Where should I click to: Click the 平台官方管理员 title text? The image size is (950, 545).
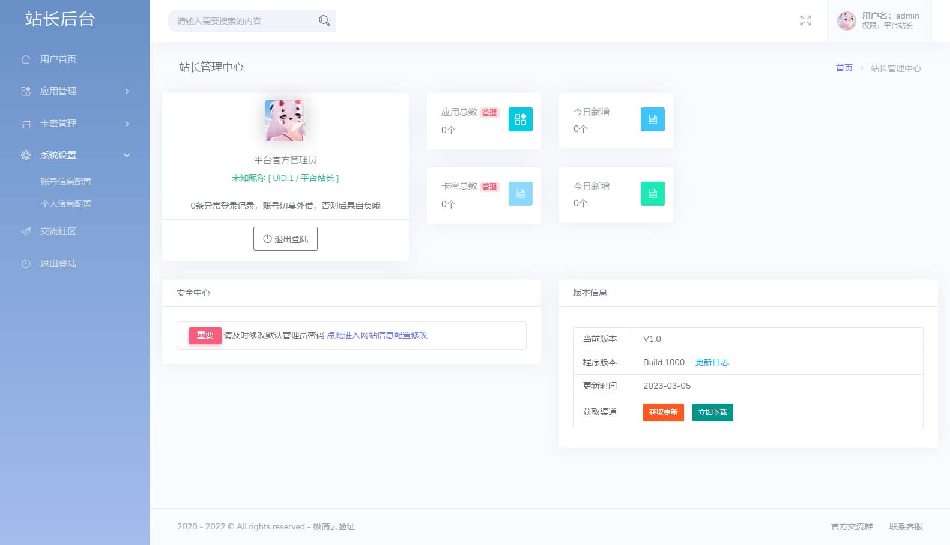285,160
